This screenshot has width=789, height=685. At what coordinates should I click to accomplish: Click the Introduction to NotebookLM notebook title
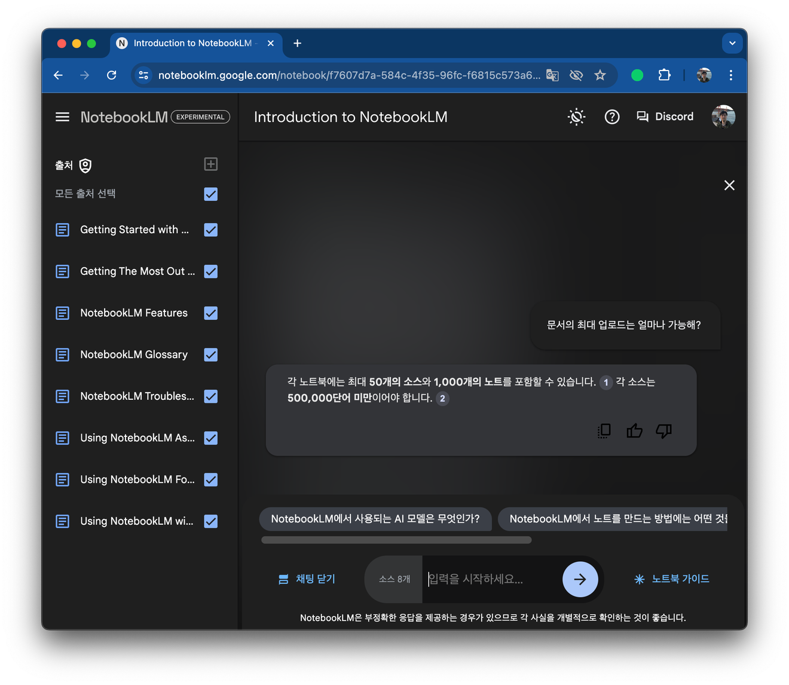(351, 117)
